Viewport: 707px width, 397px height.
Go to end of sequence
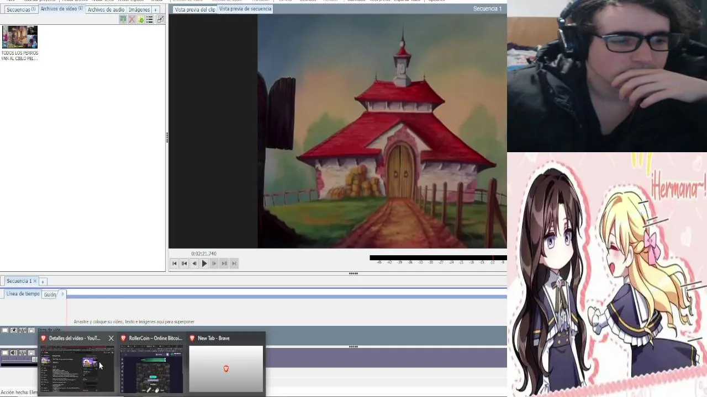[234, 264]
